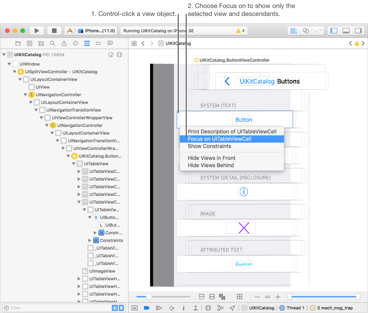Expand the Constraints tree item
368x313 pixels.
90,241
